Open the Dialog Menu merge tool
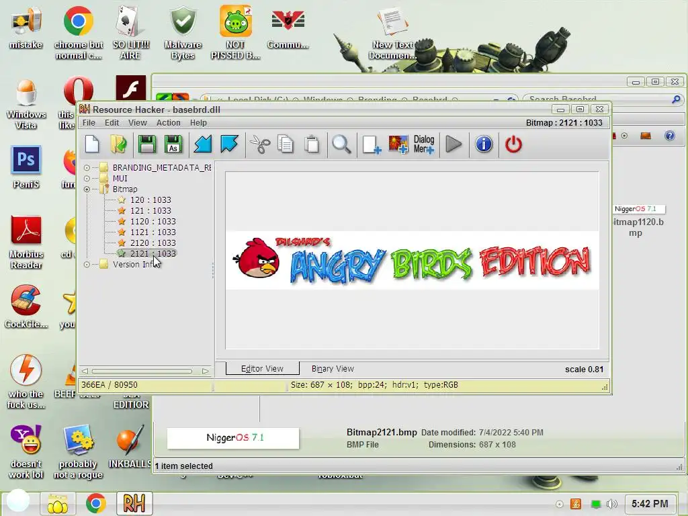The image size is (688, 516). (424, 144)
